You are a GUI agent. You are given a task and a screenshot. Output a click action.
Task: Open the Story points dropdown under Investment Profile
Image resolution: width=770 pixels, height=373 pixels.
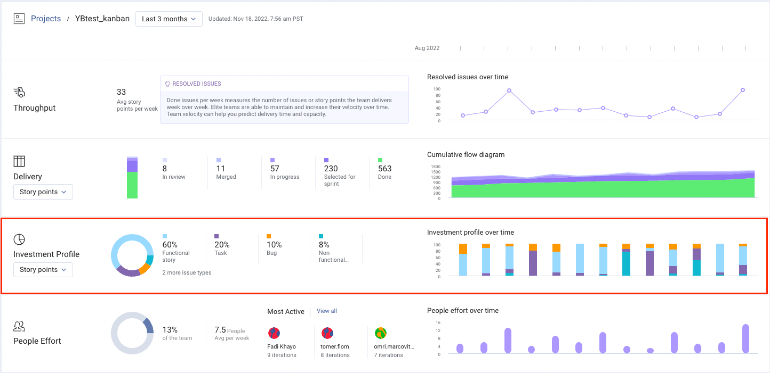point(43,270)
